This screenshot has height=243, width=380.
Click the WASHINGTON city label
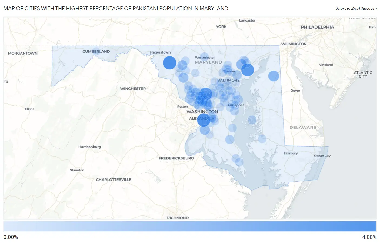point(202,112)
